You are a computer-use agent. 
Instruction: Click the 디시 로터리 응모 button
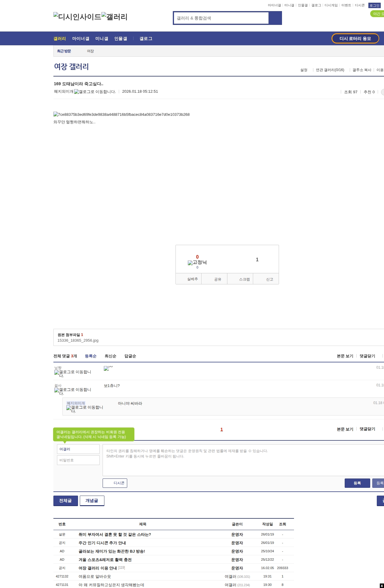tap(355, 38)
